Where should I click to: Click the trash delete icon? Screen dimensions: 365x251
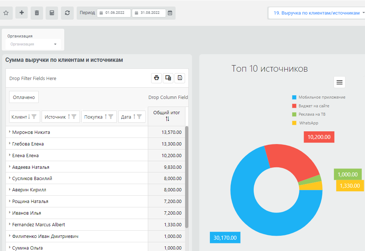37,13
